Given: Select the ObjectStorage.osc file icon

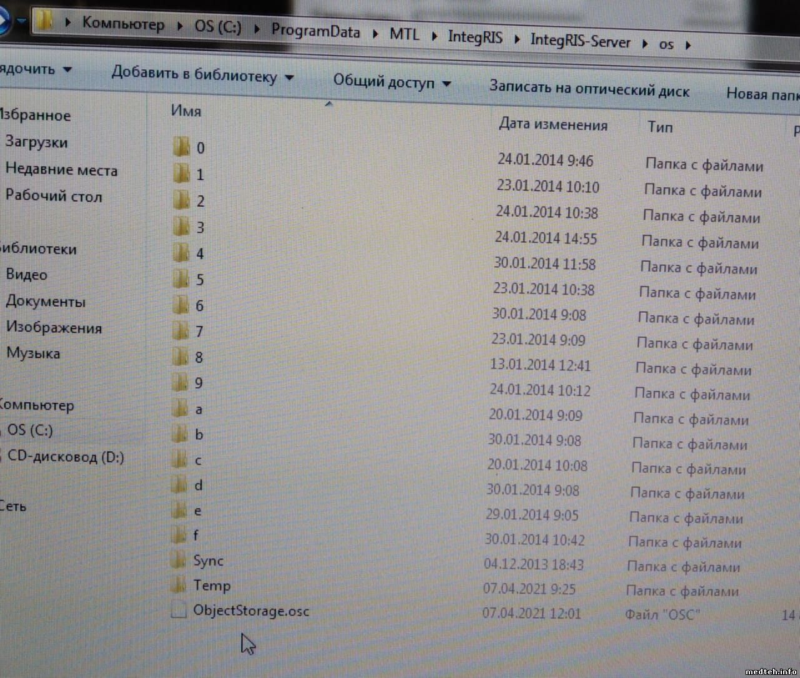Looking at the screenshot, I should click(x=178, y=610).
